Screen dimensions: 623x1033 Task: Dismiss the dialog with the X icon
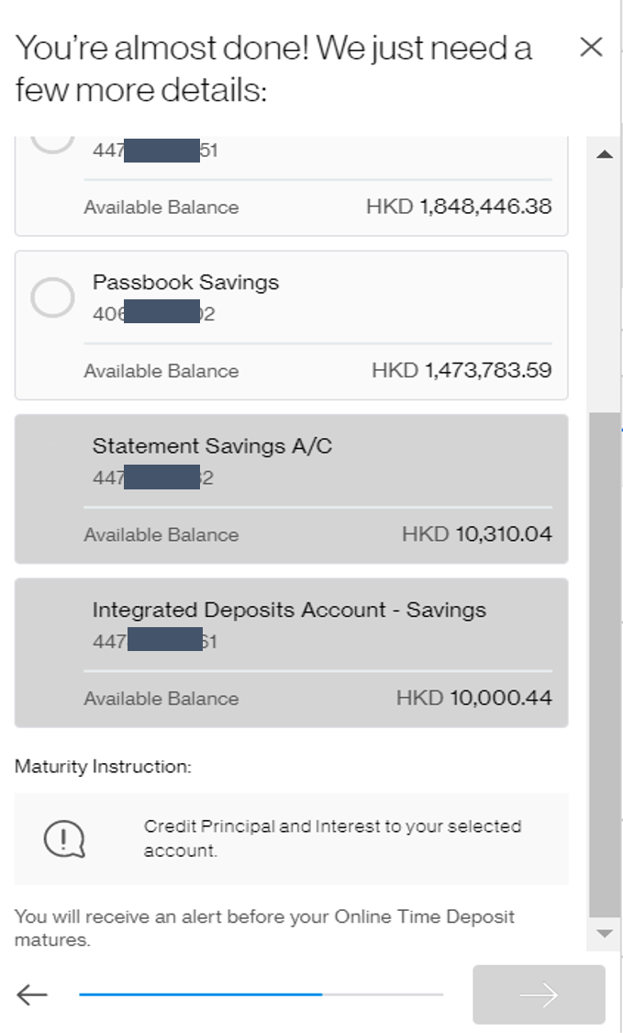point(592,48)
